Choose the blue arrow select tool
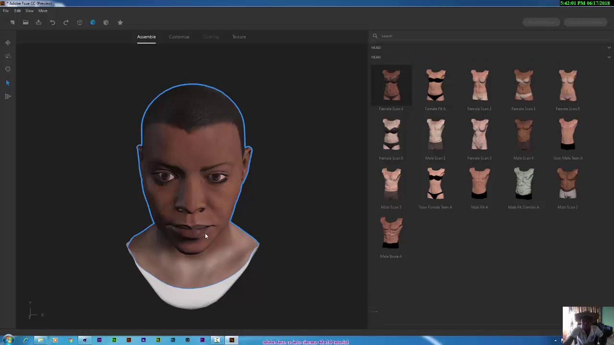614x345 pixels. (x=8, y=83)
